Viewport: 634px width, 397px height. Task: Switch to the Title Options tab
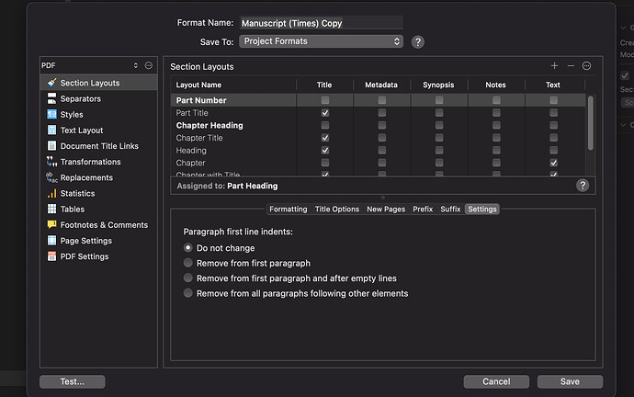tap(337, 209)
